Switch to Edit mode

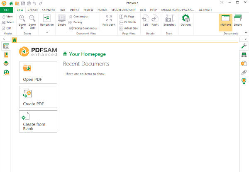pyautogui.click(x=7, y=28)
